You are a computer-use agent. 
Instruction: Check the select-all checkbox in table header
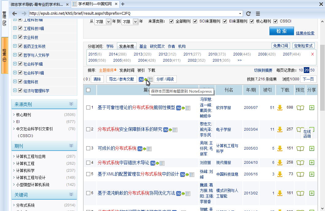tap(88, 90)
